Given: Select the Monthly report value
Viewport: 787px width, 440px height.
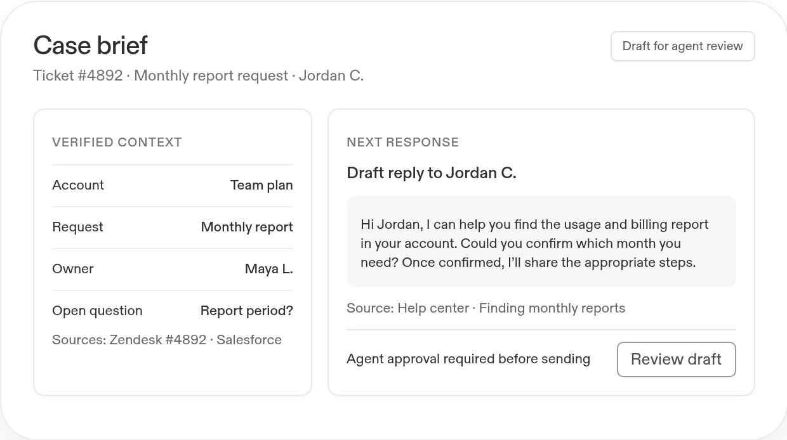Looking at the screenshot, I should click(x=247, y=227).
